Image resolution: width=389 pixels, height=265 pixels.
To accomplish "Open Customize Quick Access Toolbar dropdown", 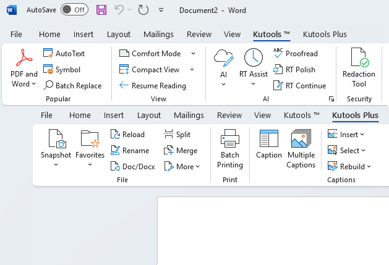I will tap(161, 10).
